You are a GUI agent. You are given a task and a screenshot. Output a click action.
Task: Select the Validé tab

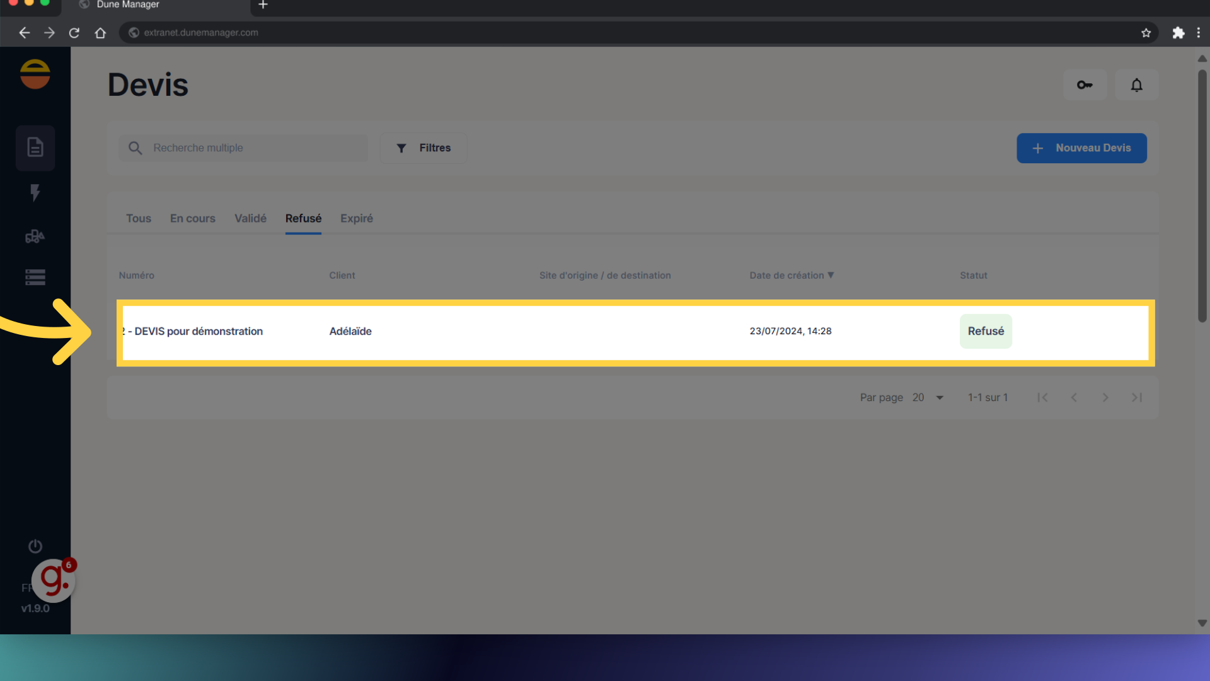coord(250,218)
